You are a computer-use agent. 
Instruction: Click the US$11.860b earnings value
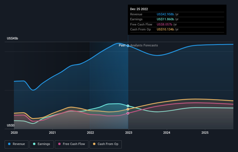tap(165, 19)
